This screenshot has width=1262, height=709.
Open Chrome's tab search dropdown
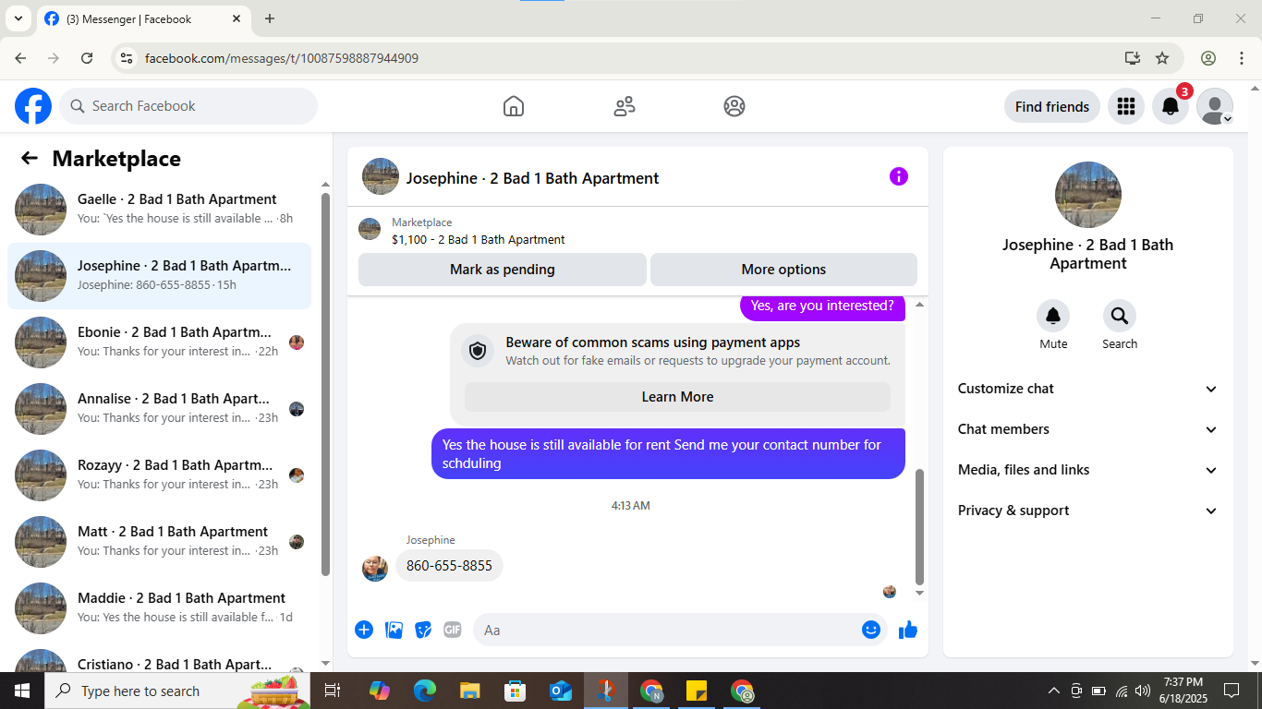point(18,18)
